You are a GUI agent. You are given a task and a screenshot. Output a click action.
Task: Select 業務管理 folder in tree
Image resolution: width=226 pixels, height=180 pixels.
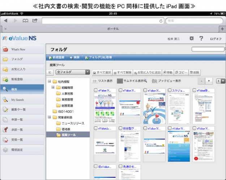pos(65,99)
